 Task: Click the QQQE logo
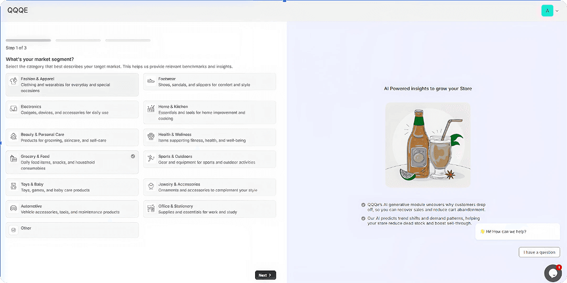pos(17,10)
